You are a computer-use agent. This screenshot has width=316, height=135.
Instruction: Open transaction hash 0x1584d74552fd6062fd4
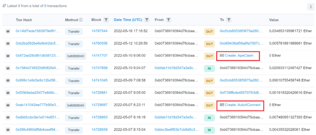[38, 68]
